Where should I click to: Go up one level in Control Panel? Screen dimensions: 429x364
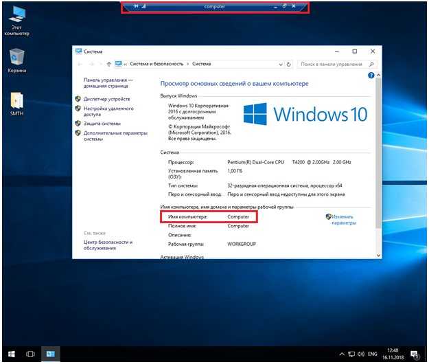(108, 64)
